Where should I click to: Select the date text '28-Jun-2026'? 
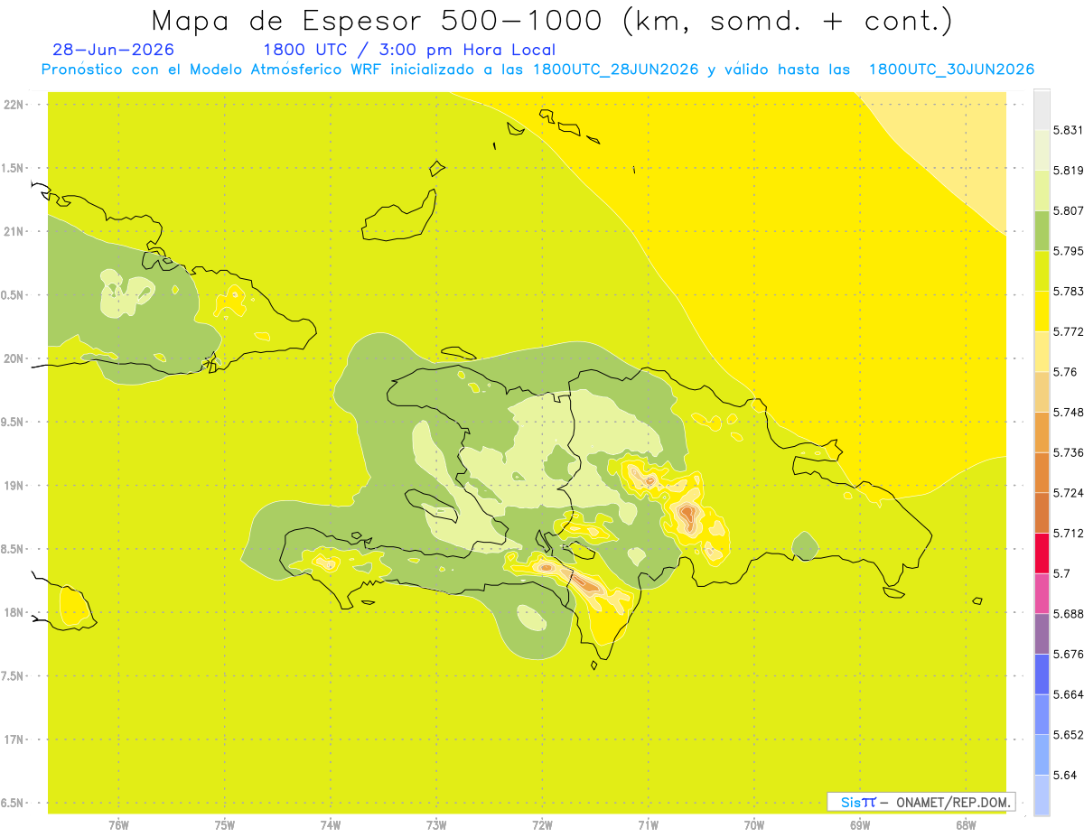point(114,51)
